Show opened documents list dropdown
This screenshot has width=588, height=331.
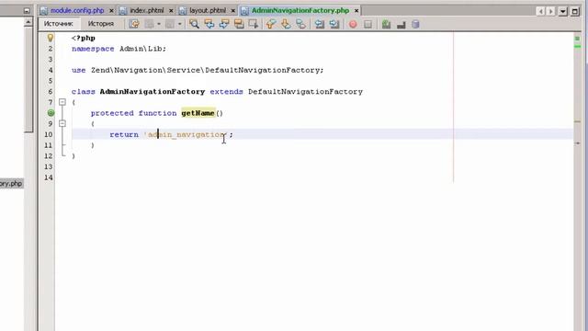563,11
